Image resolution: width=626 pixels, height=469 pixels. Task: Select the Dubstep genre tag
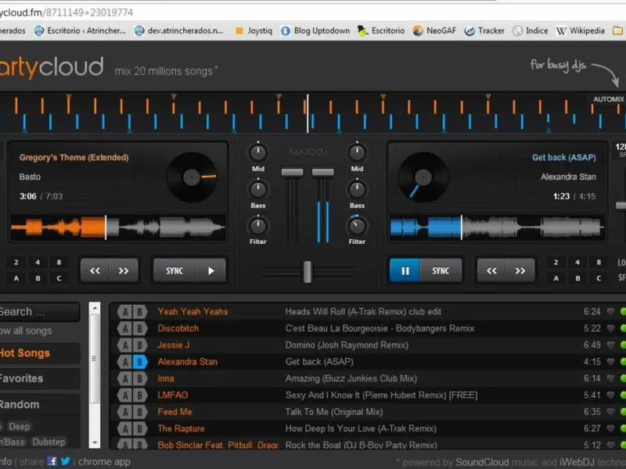49,442
